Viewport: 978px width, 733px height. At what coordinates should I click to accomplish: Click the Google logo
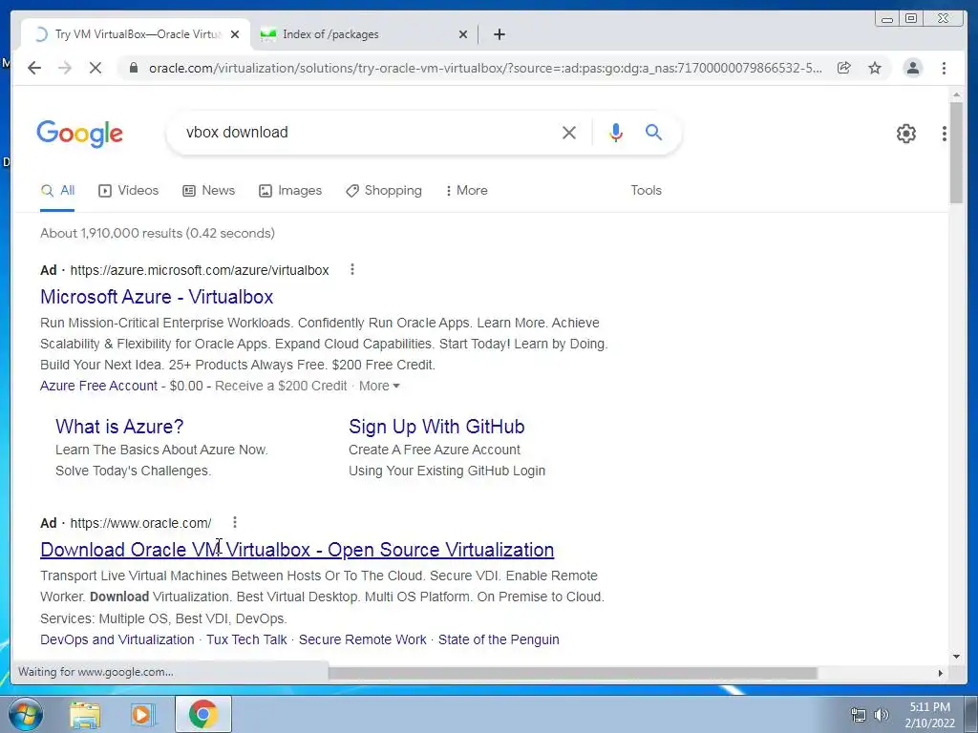pyautogui.click(x=80, y=134)
